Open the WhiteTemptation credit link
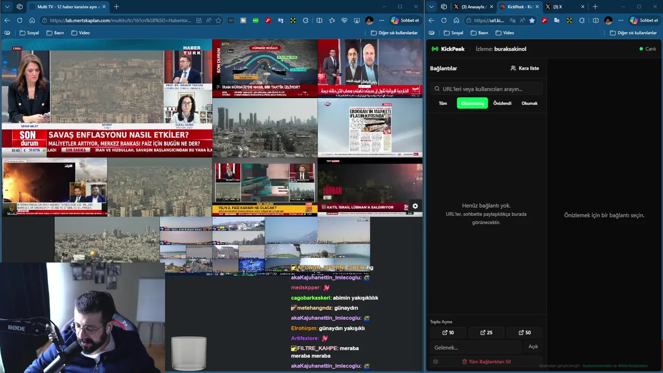 point(632,366)
